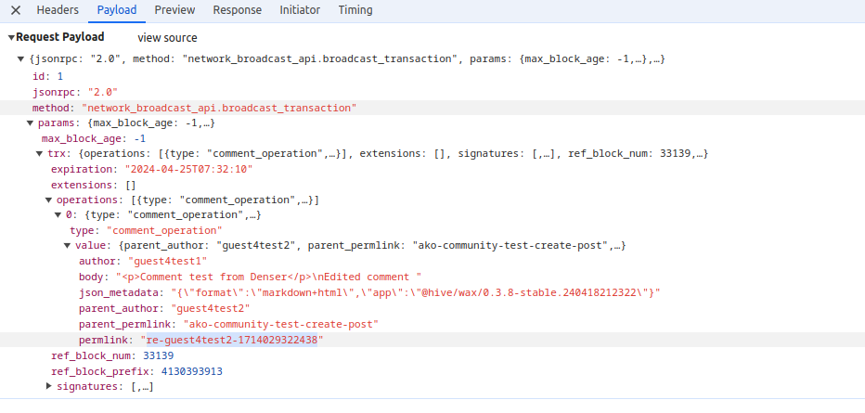Collapse the operations array node

click(48, 200)
